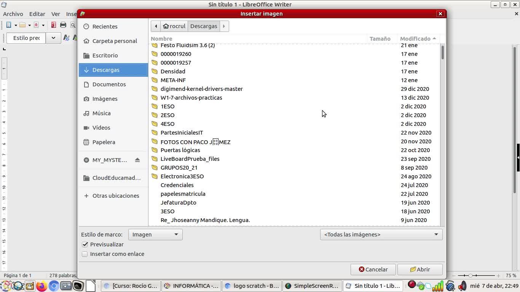This screenshot has width=520, height=292.
Task: Click the Export as PDF icon
Action: 53,25
